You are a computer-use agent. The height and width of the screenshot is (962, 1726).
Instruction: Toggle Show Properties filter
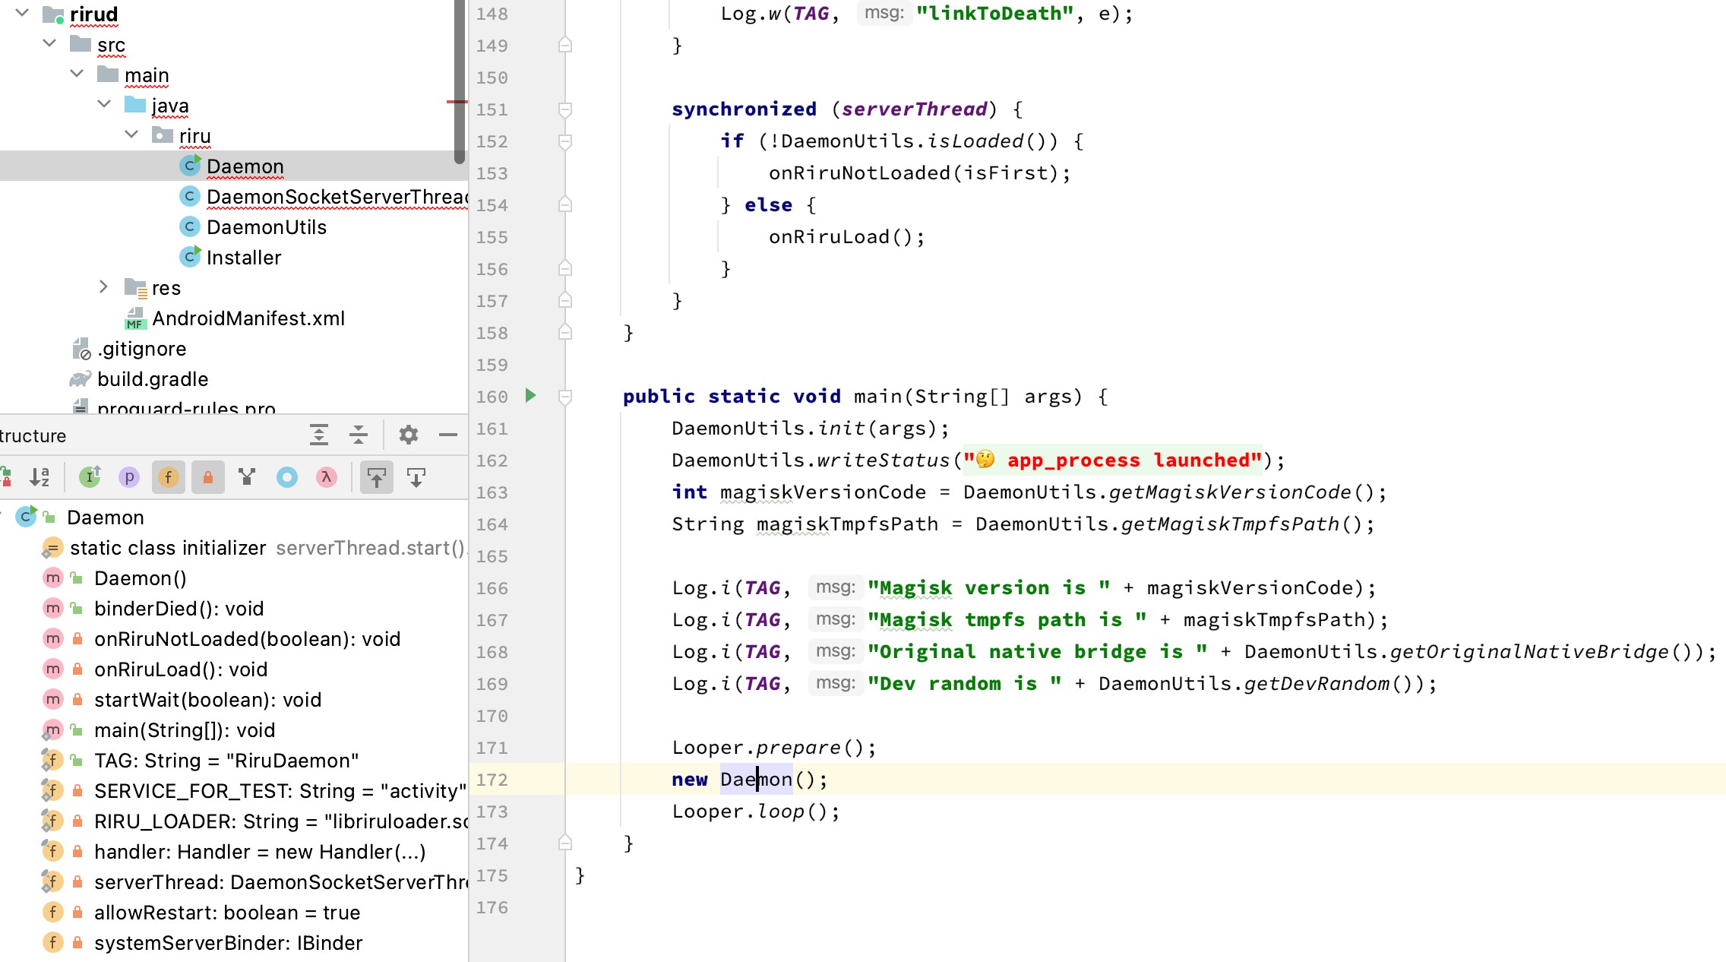coord(129,477)
